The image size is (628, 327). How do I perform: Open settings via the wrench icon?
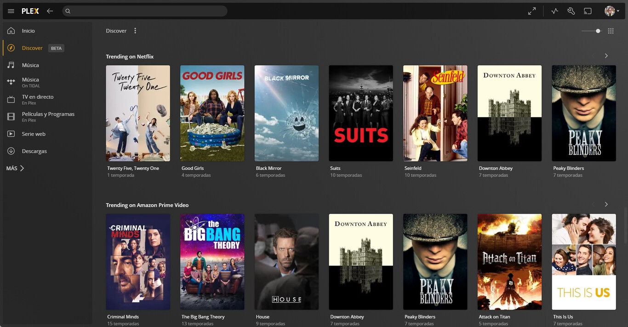click(x=571, y=11)
